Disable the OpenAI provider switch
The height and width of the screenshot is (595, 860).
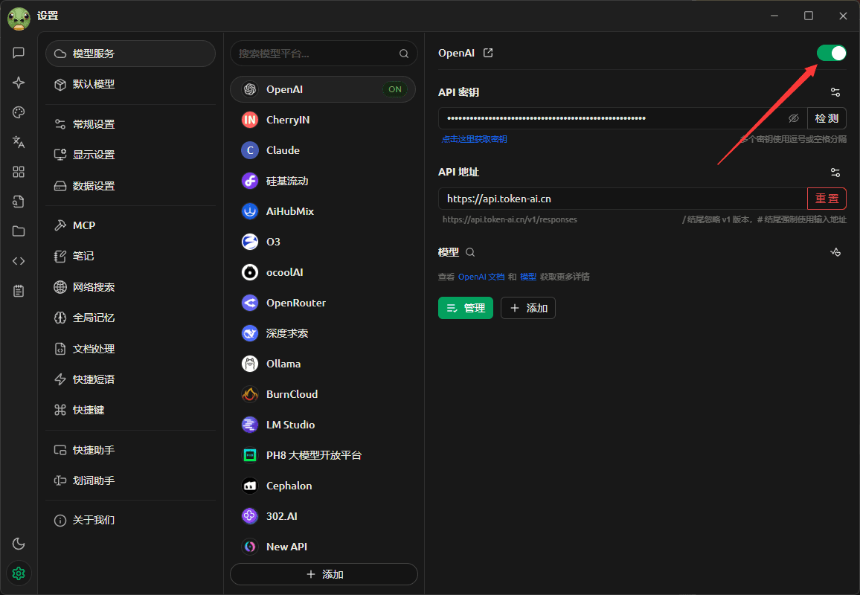831,53
